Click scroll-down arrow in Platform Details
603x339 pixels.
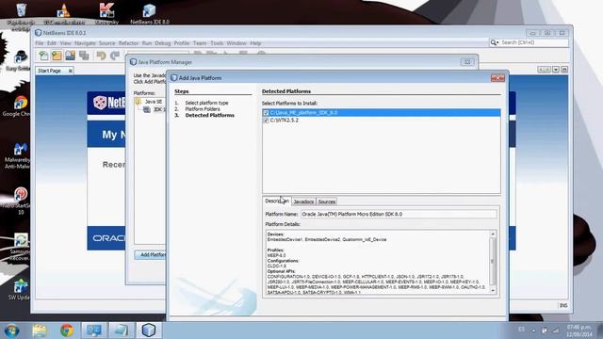coord(493,291)
